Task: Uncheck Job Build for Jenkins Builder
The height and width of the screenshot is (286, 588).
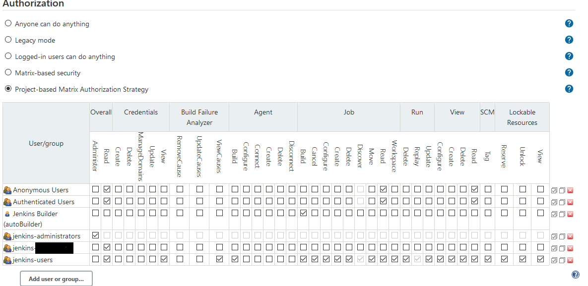Action: (x=303, y=213)
